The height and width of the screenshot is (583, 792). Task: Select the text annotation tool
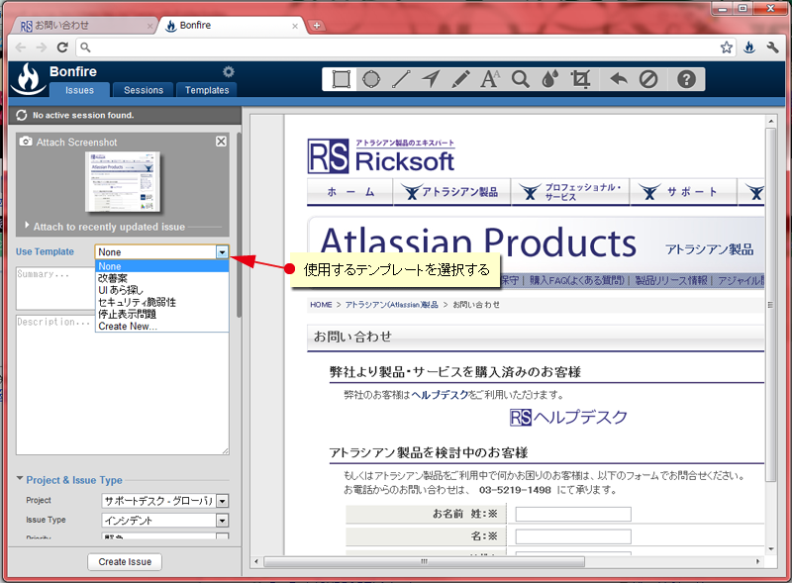pos(490,79)
